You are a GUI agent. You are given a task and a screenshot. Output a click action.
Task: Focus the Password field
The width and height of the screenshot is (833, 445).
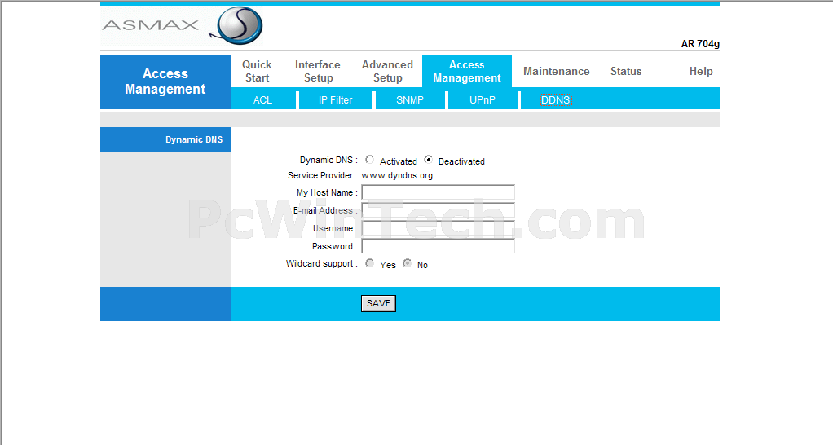tap(439, 246)
